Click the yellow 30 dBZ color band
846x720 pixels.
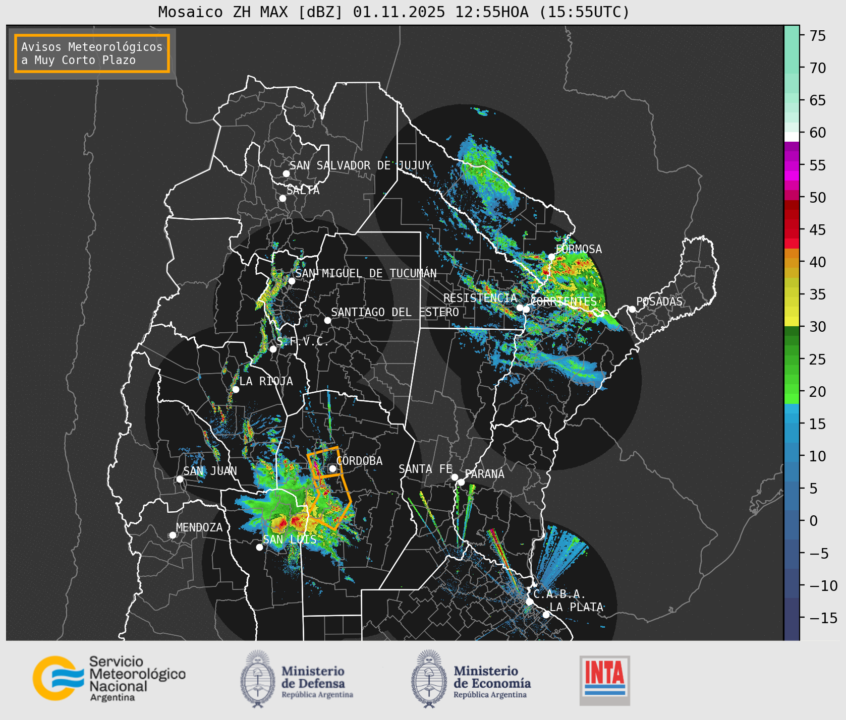coord(792,321)
